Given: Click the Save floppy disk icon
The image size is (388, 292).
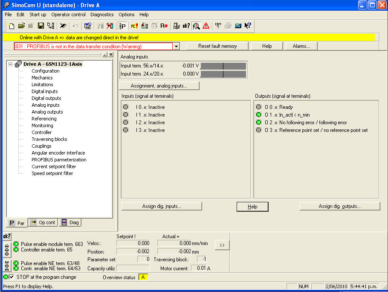Looking at the screenshot, I should pyautogui.click(x=41, y=26).
